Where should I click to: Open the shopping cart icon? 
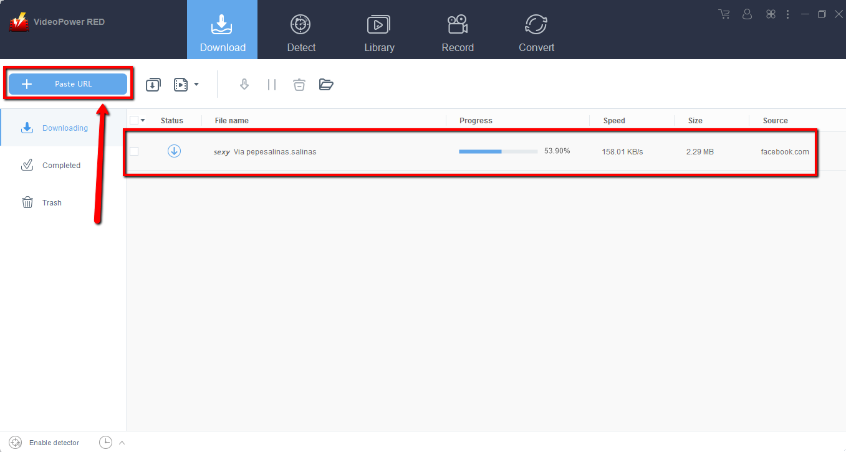[723, 14]
